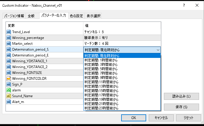This screenshot has height=126, width=204.
Task: Select option 判定期間: 7時間前から
Action: (x=122, y=73)
